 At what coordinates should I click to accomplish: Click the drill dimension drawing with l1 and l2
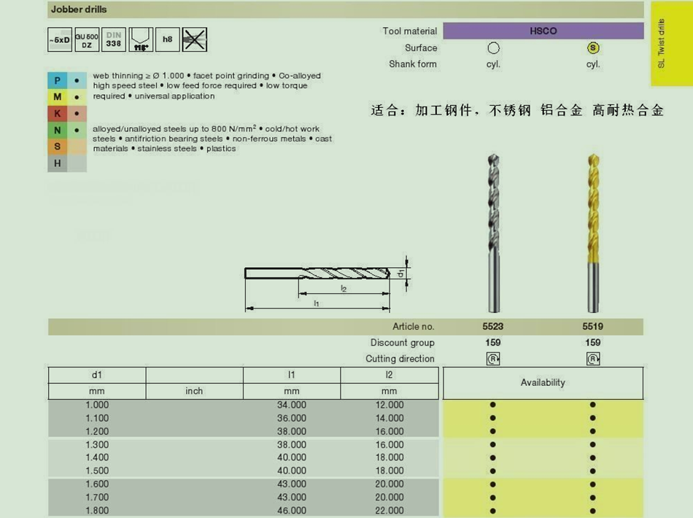[x=328, y=285]
